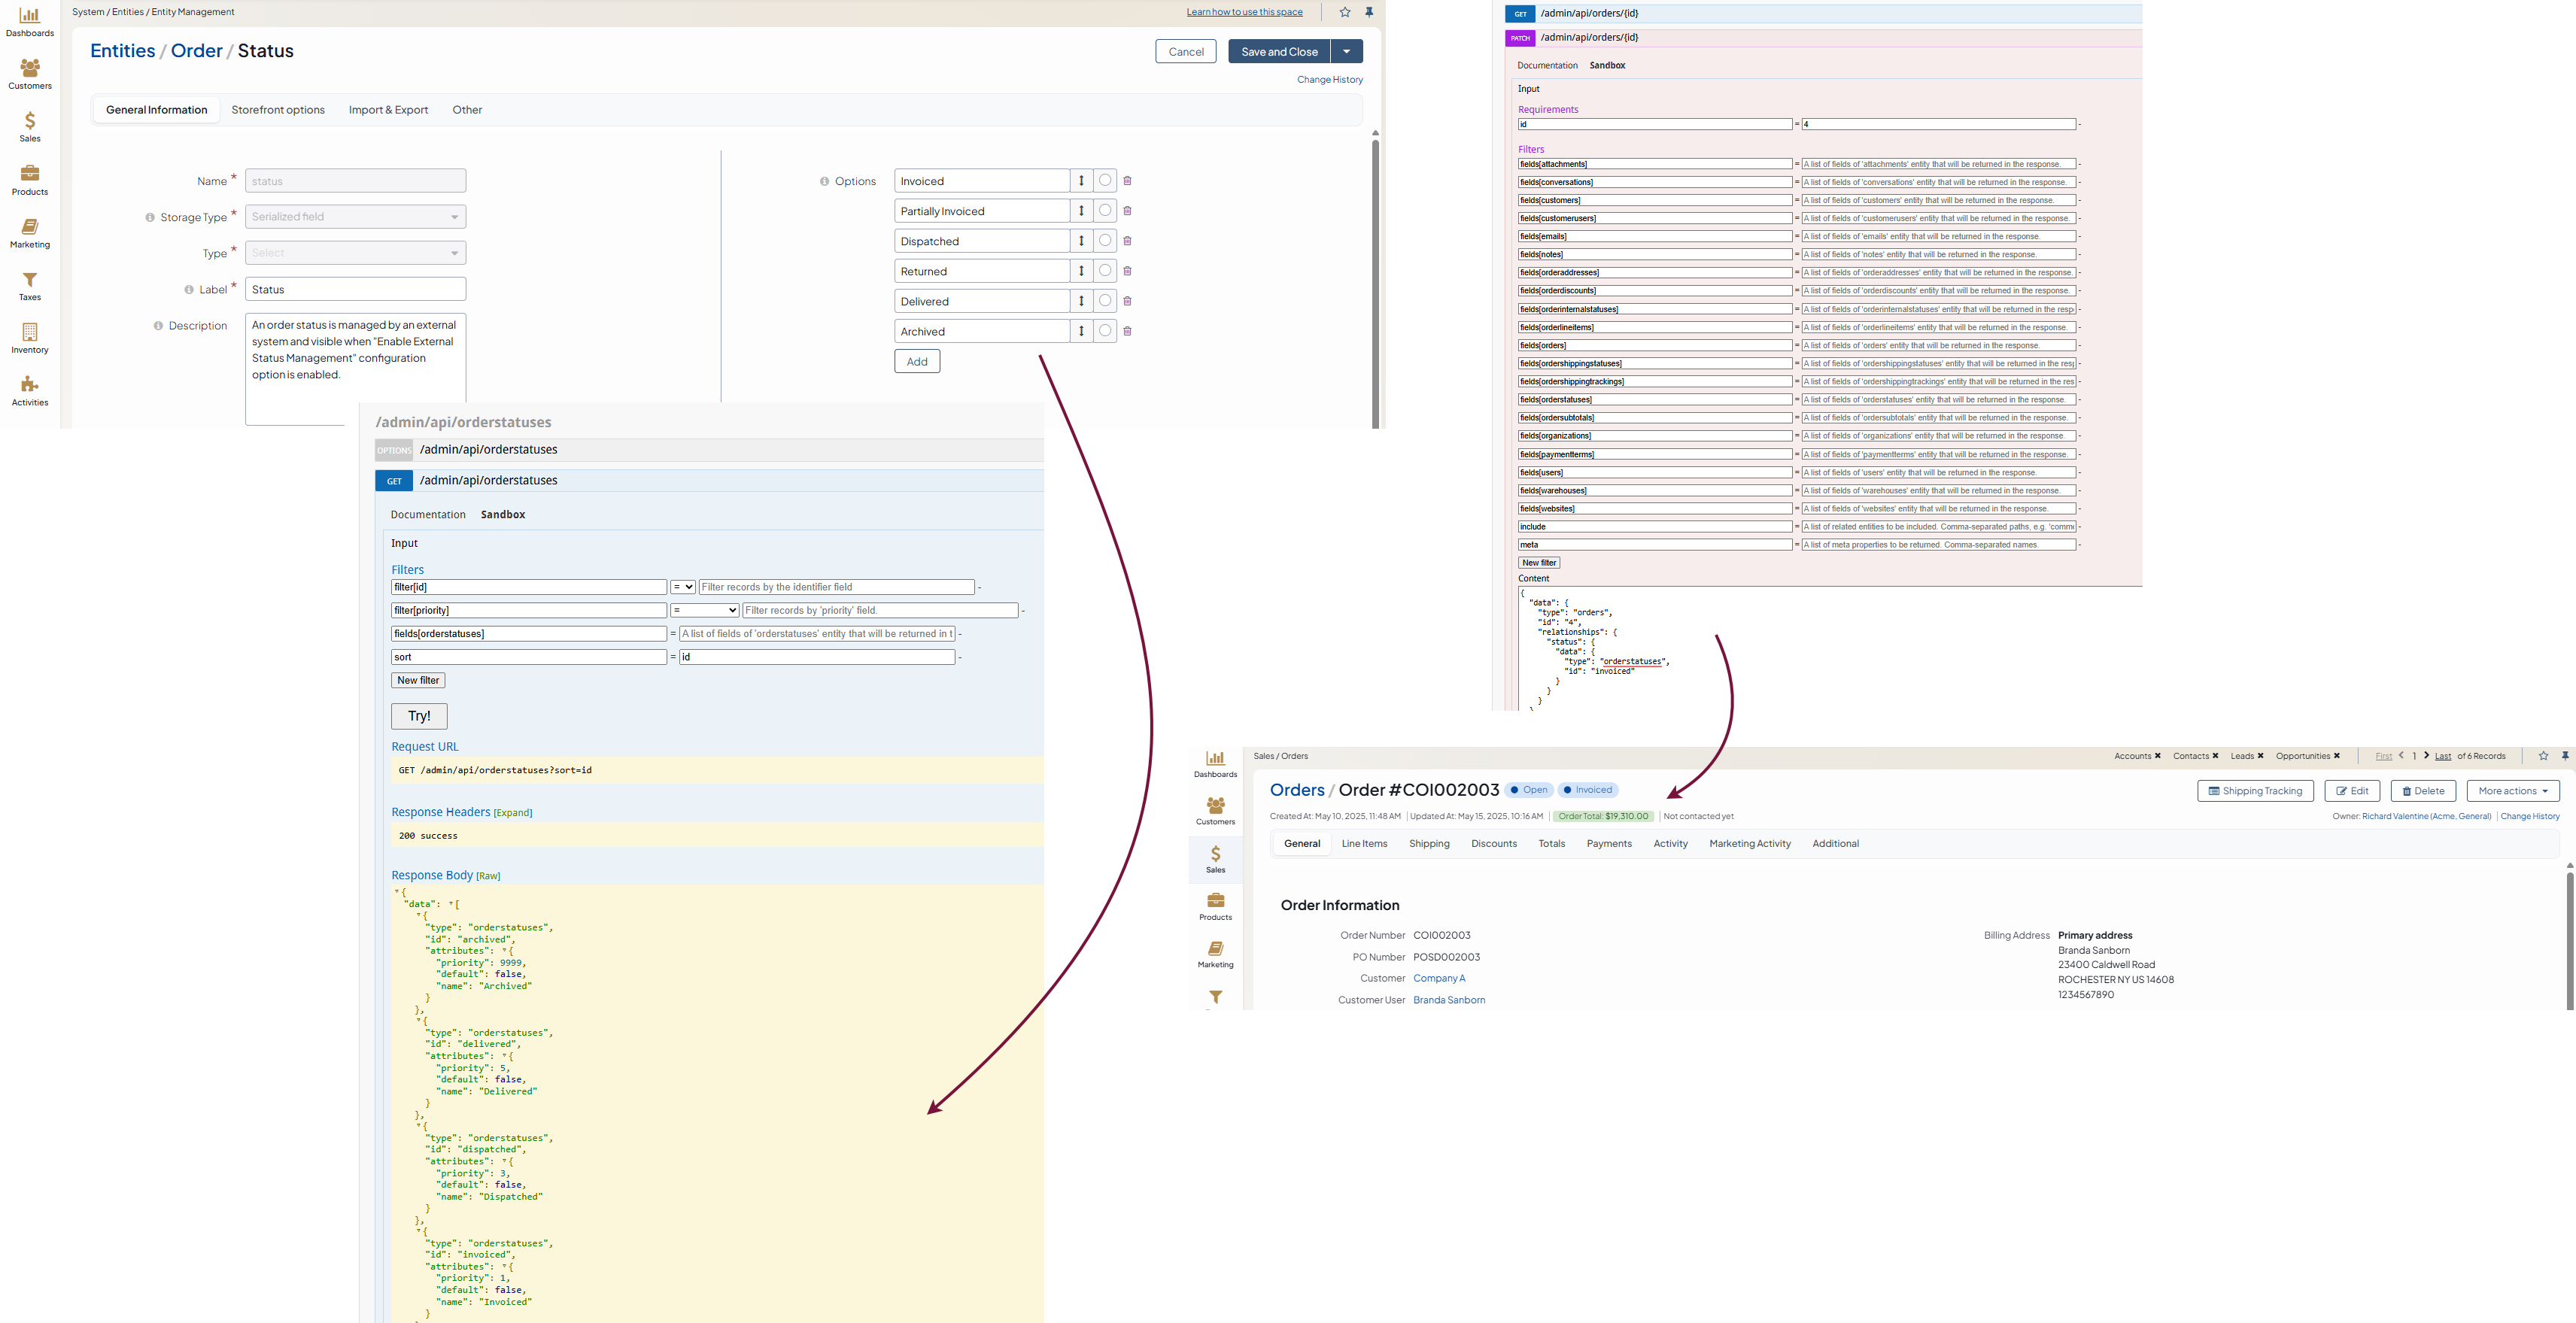Open the Line Items order tab
Screen dimensions: 2576x1323
[x=1364, y=844]
